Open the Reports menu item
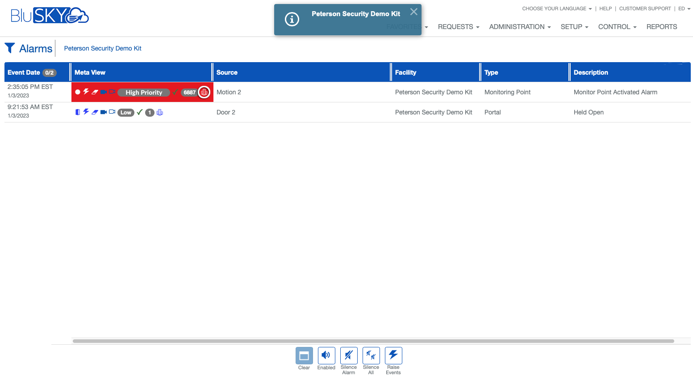The width and height of the screenshot is (693, 380). point(661,27)
